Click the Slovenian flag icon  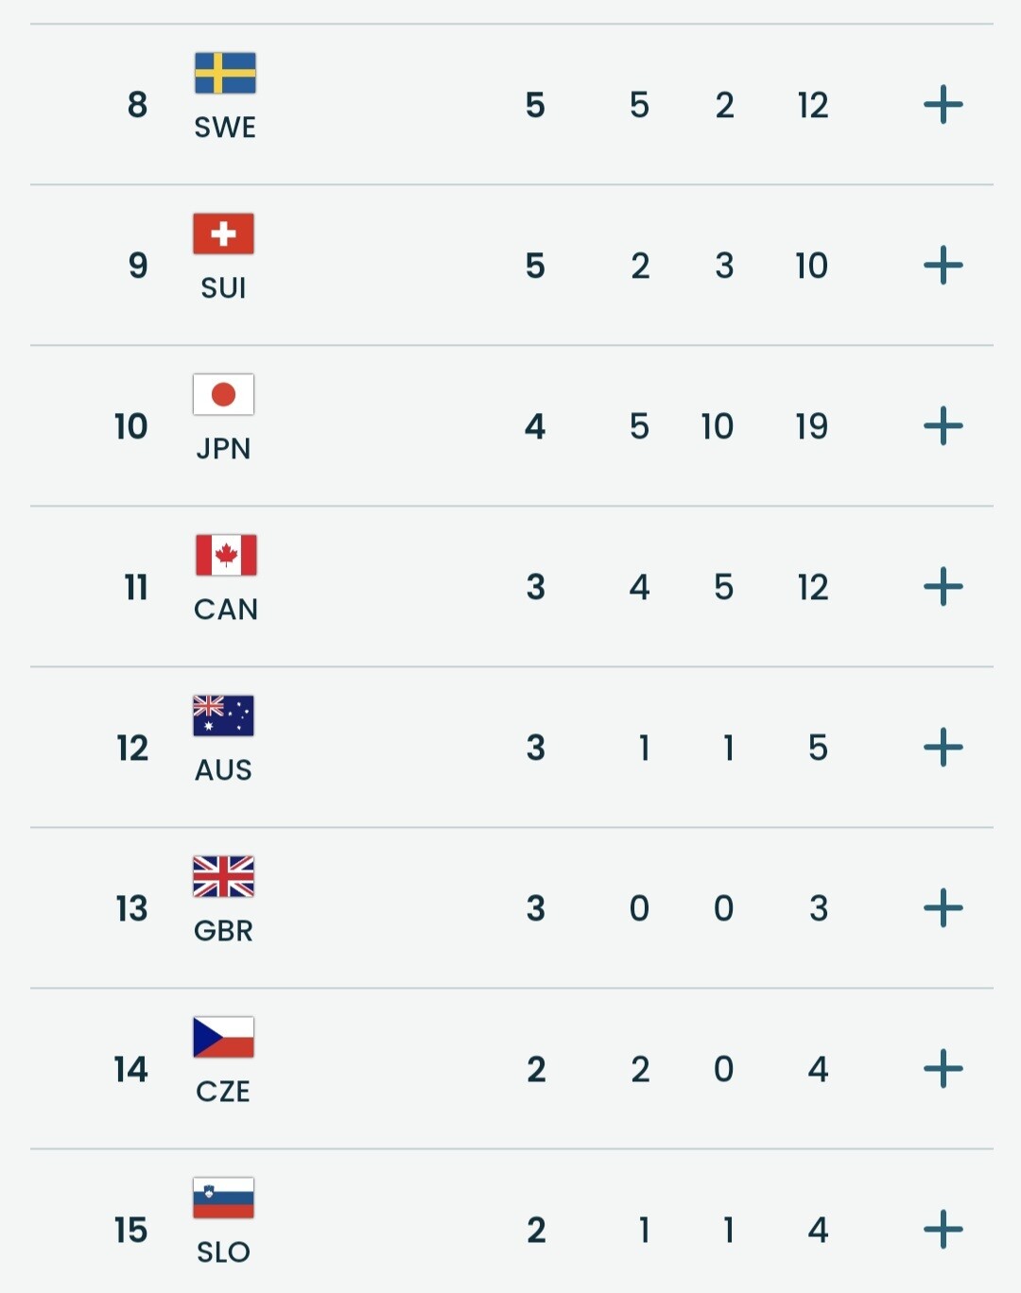223,1198
